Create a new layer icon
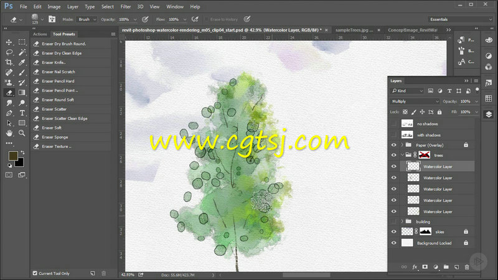Image resolution: width=498 pixels, height=280 pixels. click(456, 267)
